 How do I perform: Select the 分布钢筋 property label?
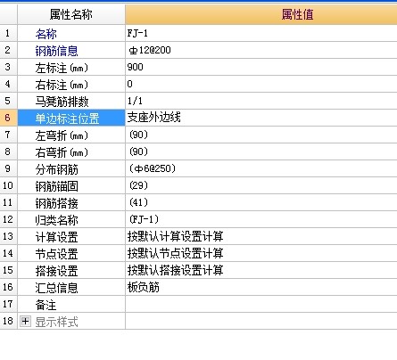(x=56, y=169)
